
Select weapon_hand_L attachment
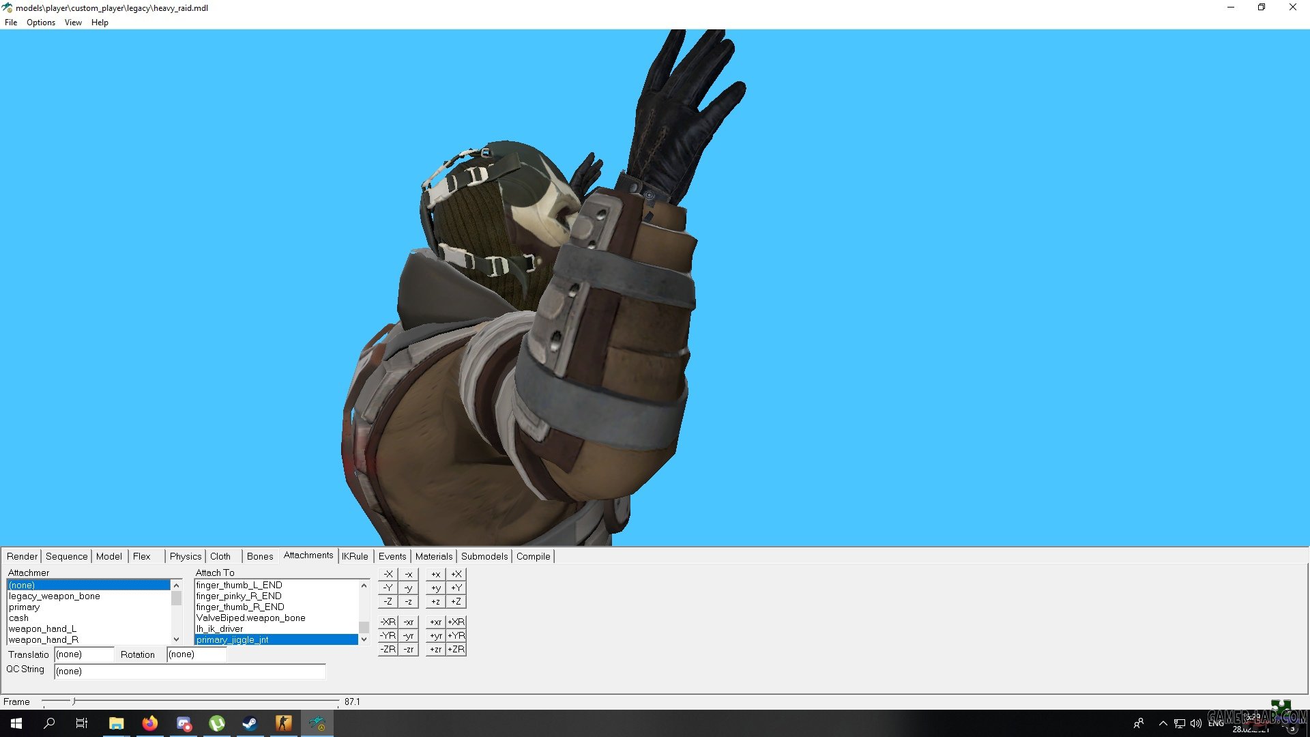point(89,629)
